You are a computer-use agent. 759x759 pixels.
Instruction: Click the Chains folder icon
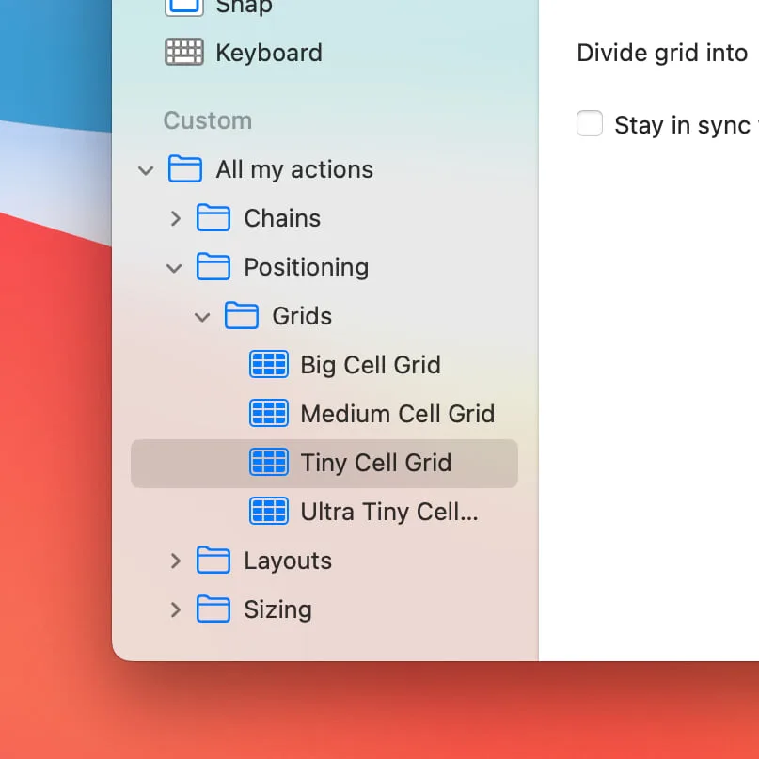[x=213, y=218]
